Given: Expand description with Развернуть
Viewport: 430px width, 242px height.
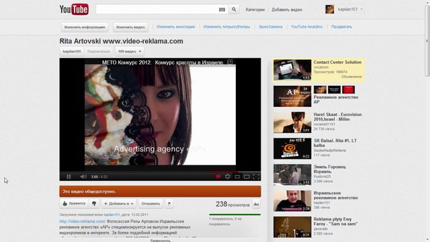Looking at the screenshot, I should [160, 241].
